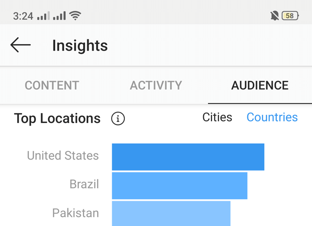Viewport: 312px width, 226px height.
Task: Tap the Wi-Fi status icon
Action: click(x=75, y=16)
